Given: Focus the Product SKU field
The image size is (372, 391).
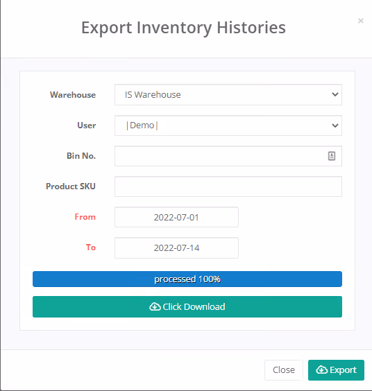Looking at the screenshot, I should click(x=228, y=186).
